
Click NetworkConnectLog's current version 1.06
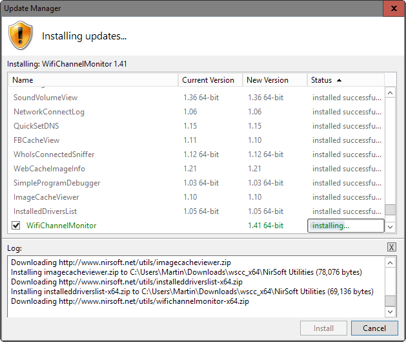click(x=190, y=112)
